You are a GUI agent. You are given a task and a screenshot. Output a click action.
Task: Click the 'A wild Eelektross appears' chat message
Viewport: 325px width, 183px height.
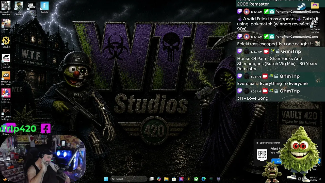pyautogui.click(x=278, y=24)
